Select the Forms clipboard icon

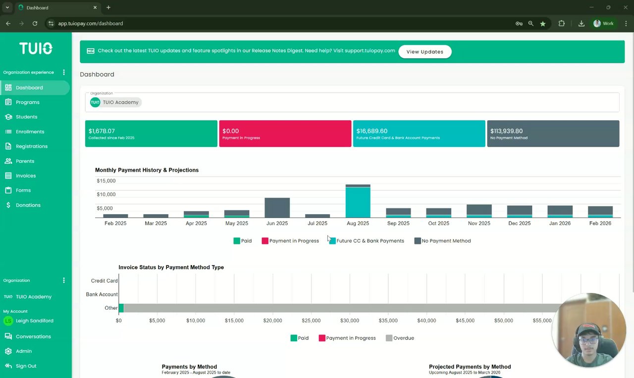point(8,190)
